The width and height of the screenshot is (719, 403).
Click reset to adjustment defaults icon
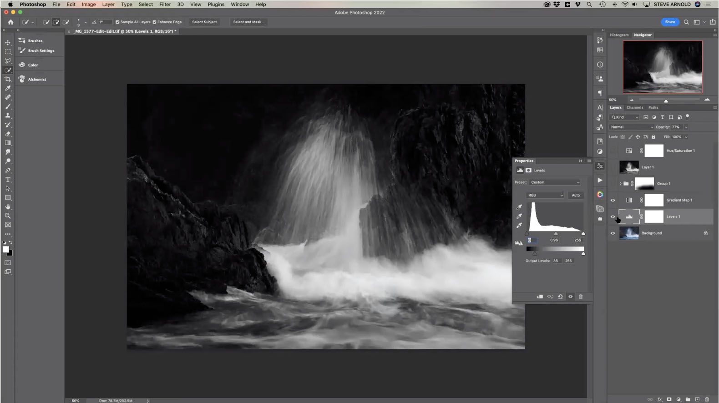click(560, 297)
